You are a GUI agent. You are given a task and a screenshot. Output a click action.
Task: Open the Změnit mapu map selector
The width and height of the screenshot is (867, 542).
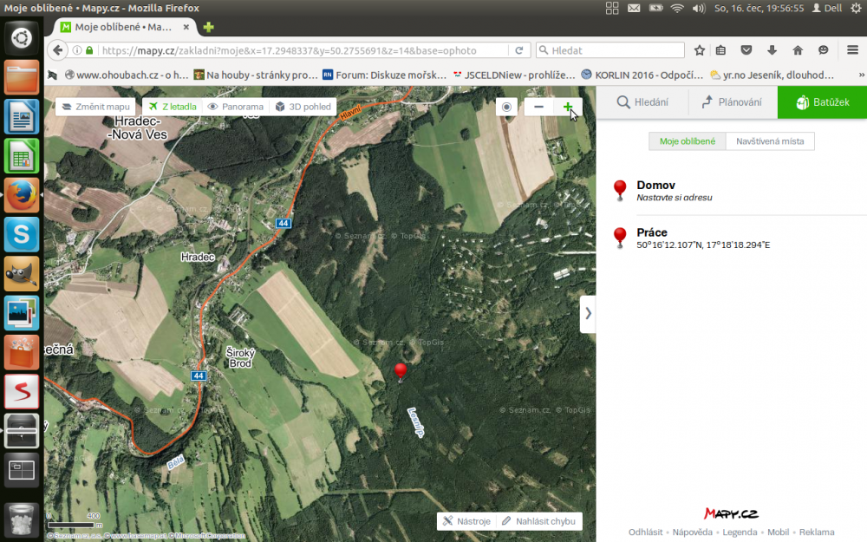pyautogui.click(x=95, y=107)
